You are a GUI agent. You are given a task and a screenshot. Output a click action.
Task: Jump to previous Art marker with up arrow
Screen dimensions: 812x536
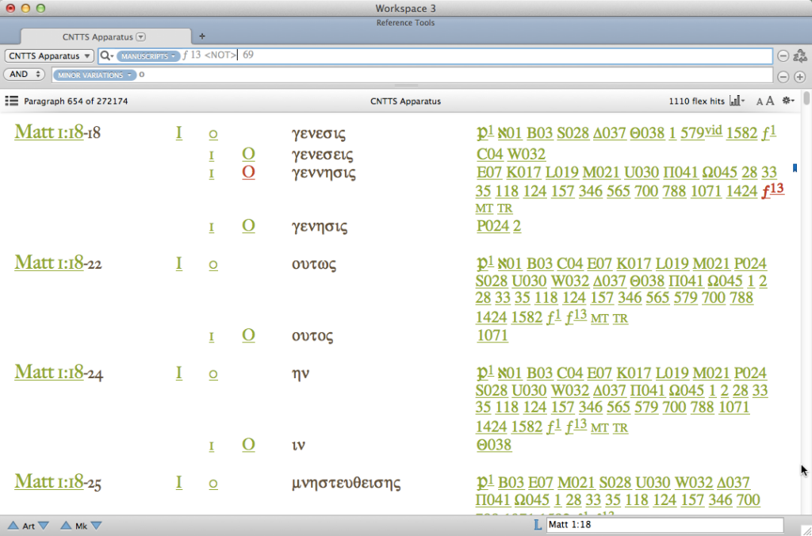13,526
